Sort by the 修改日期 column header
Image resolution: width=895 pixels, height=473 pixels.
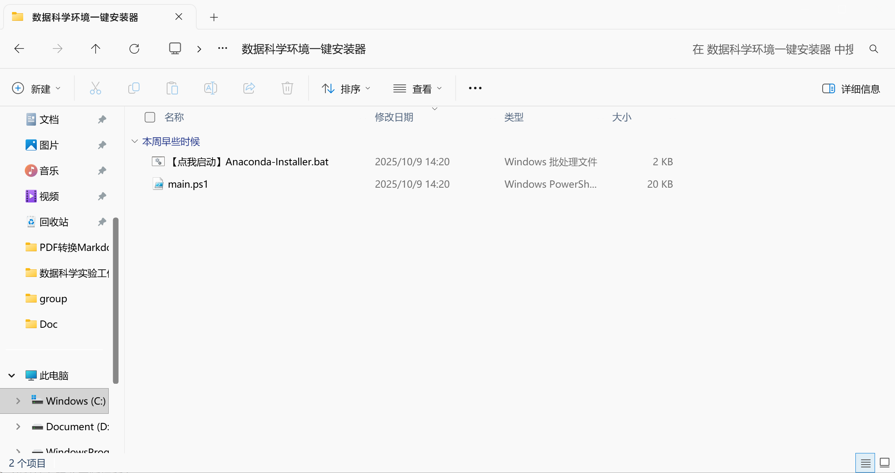click(x=394, y=117)
